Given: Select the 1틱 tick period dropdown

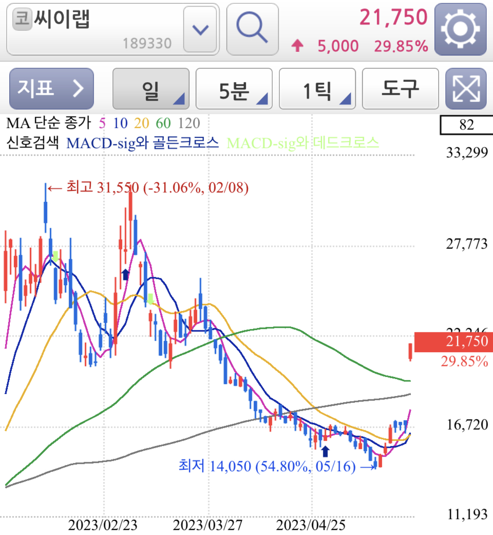Looking at the screenshot, I should [317, 88].
